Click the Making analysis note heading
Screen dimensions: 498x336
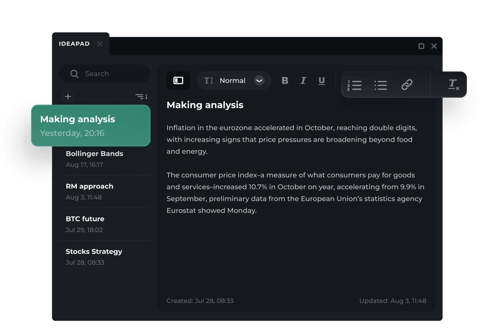pyautogui.click(x=205, y=105)
